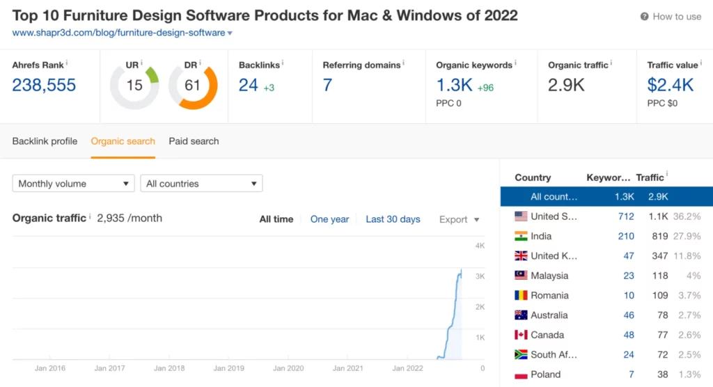Click the Romania country name

(x=549, y=296)
